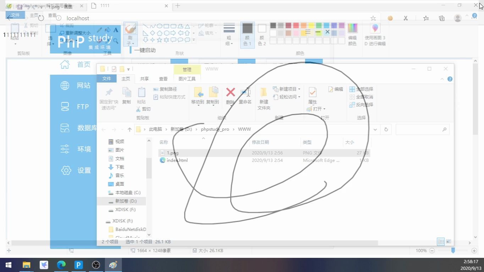Open 环境 environment in phpStudy sidebar
The image size is (484, 272).
(x=75, y=149)
